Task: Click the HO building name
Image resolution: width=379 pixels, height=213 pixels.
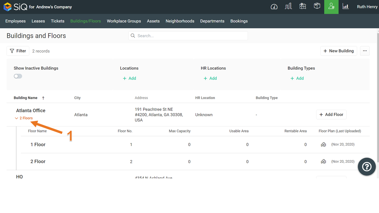Action: (x=20, y=177)
